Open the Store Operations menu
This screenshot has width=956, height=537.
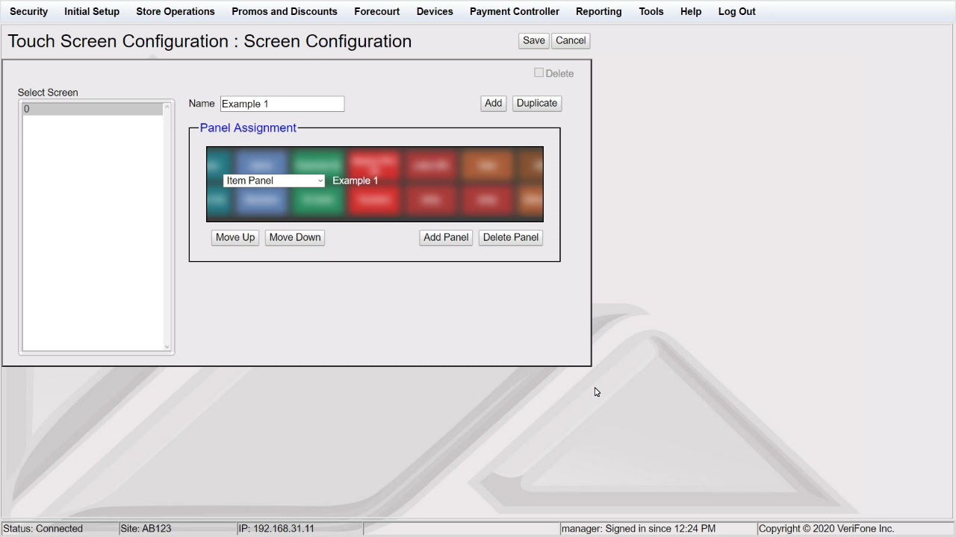click(176, 11)
